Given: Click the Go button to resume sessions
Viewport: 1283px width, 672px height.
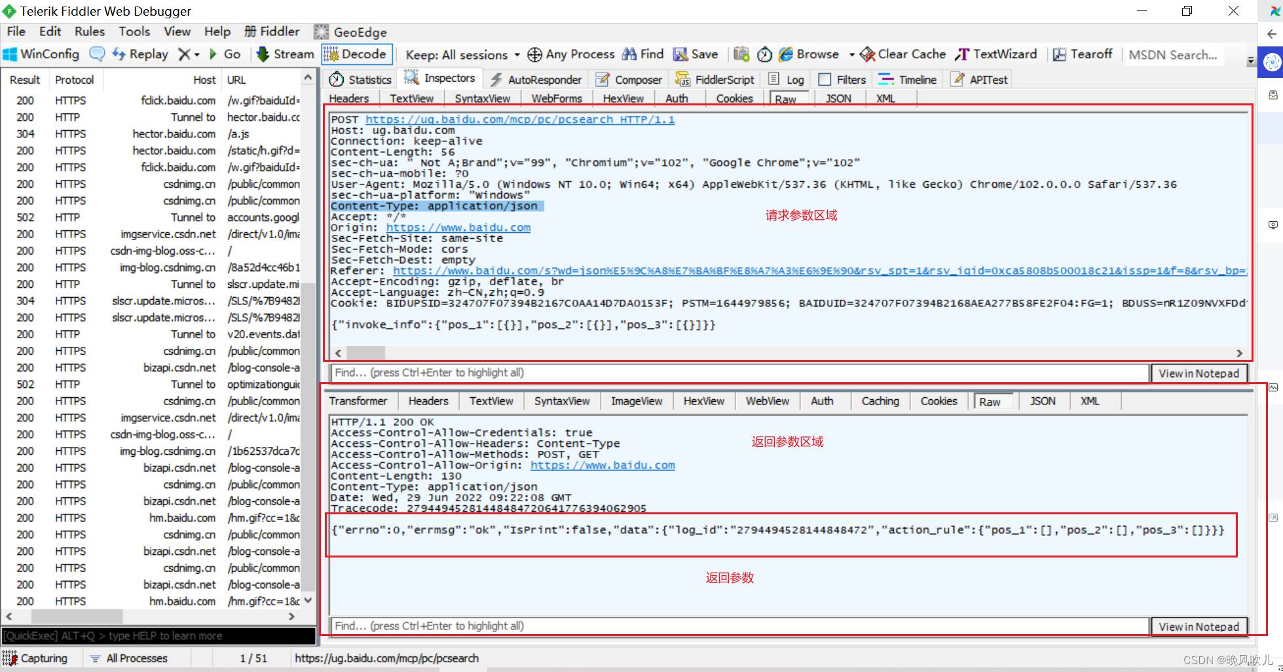Looking at the screenshot, I should click(225, 54).
